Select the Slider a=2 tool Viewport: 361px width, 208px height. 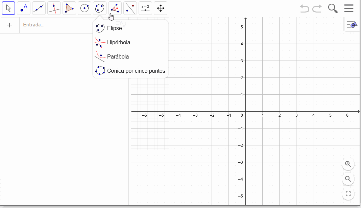(145, 8)
